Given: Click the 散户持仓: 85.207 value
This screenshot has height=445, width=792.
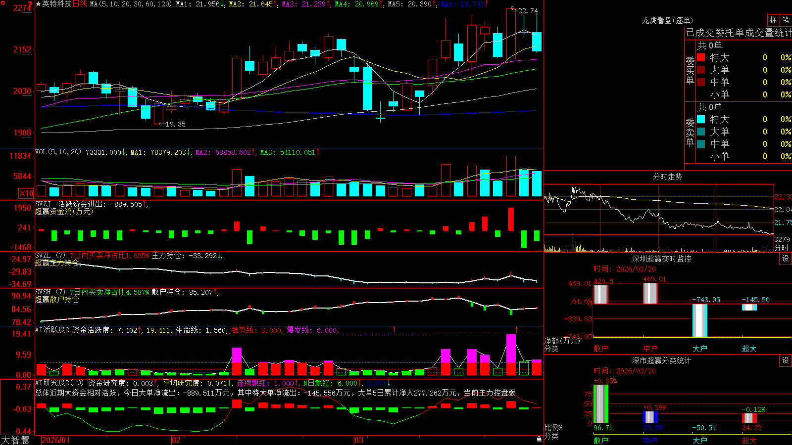Looking at the screenshot, I should point(182,292).
